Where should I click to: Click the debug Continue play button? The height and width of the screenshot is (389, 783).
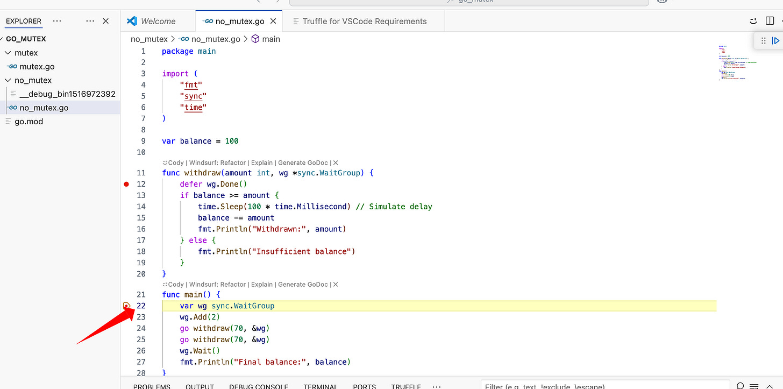coord(776,40)
